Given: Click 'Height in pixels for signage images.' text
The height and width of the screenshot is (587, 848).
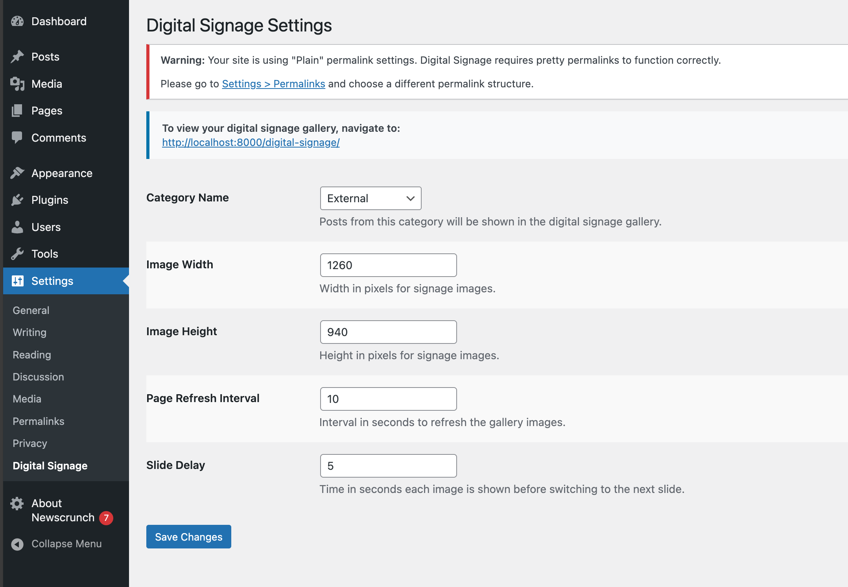Looking at the screenshot, I should 409,355.
